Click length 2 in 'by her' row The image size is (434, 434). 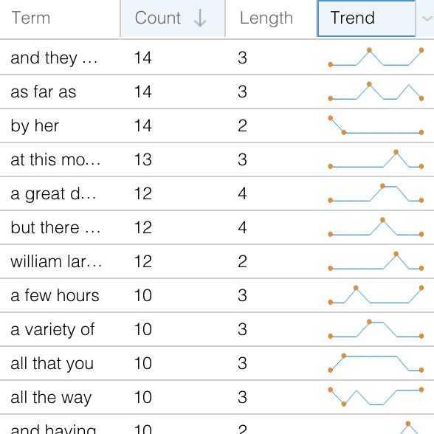pyautogui.click(x=242, y=125)
